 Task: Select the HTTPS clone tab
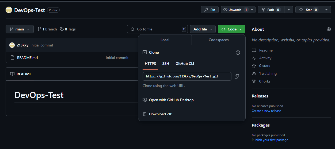(x=150, y=64)
